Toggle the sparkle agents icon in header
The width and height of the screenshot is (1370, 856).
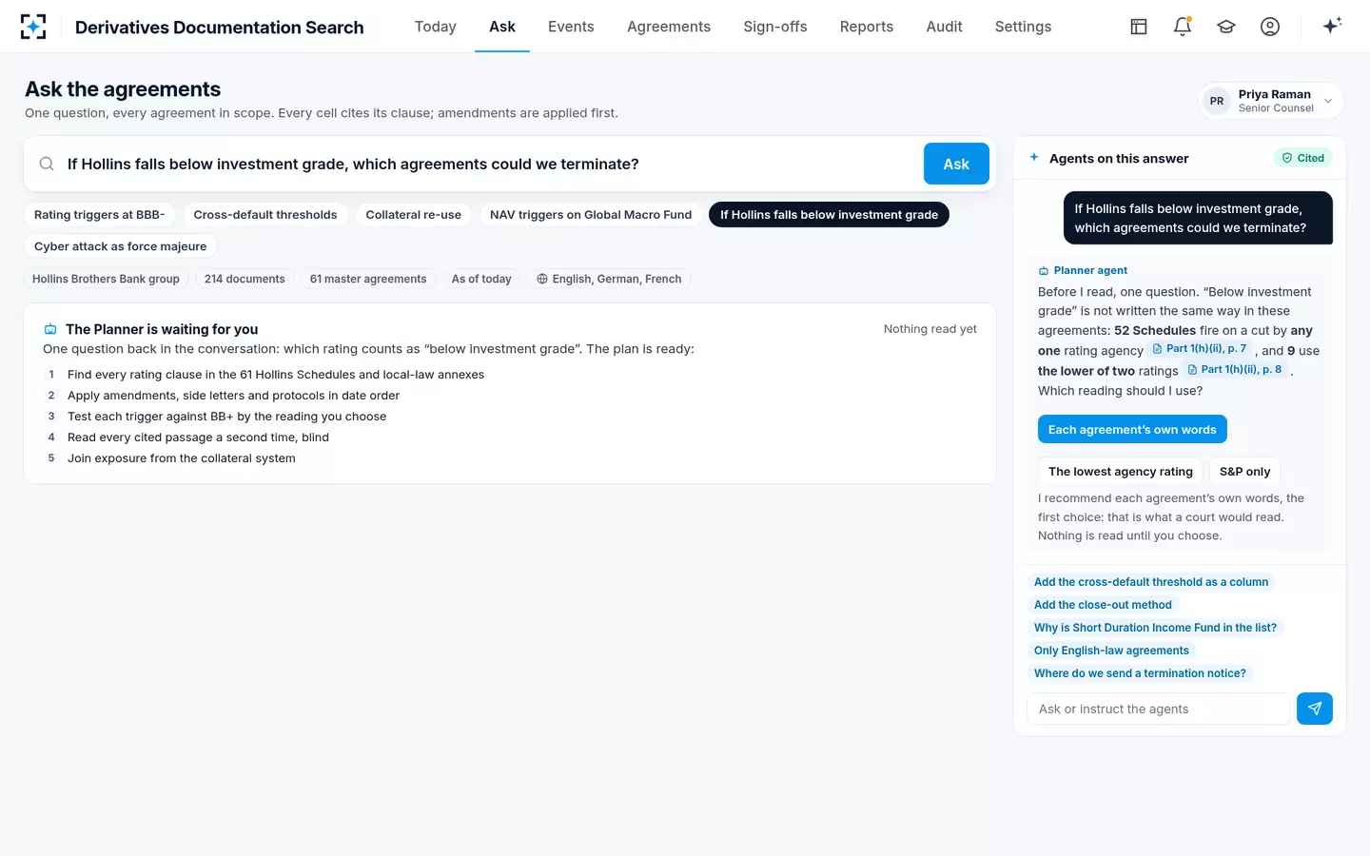(x=1332, y=27)
